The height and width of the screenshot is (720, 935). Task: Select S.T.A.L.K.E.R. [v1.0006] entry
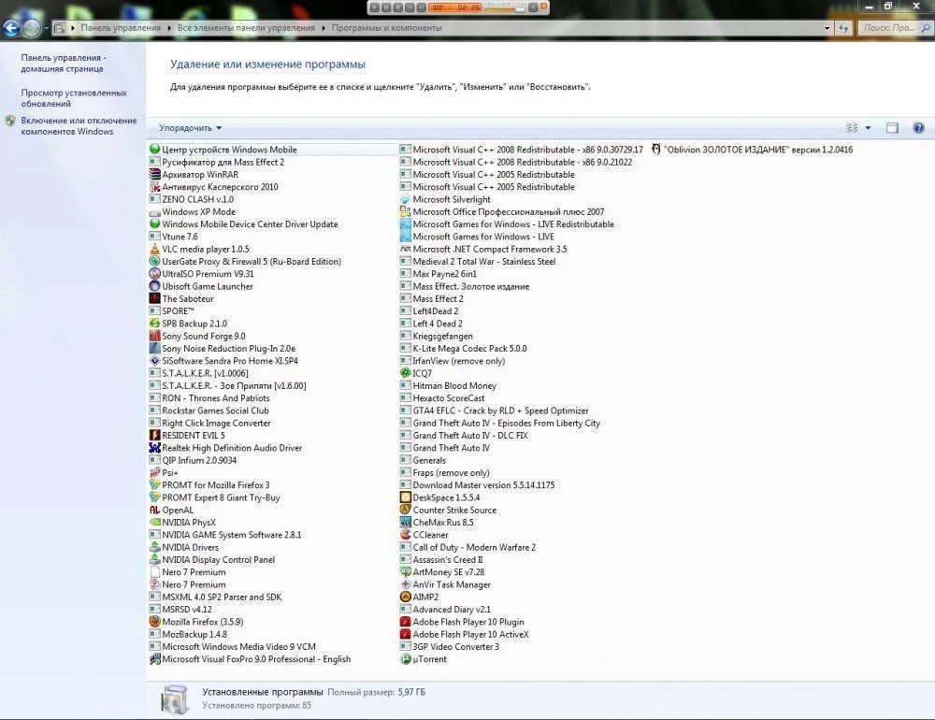point(198,373)
